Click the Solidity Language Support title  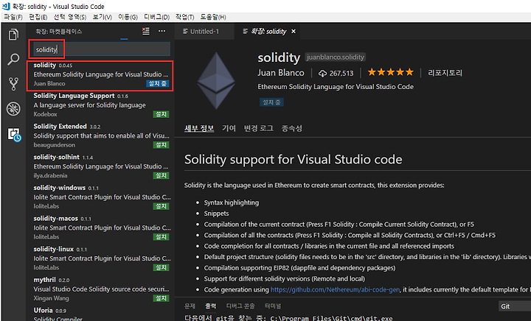coord(74,96)
